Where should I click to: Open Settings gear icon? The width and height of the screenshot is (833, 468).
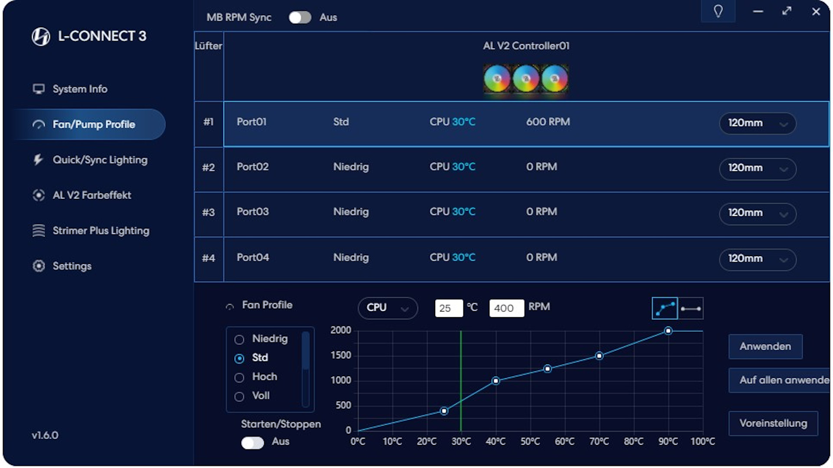click(39, 266)
